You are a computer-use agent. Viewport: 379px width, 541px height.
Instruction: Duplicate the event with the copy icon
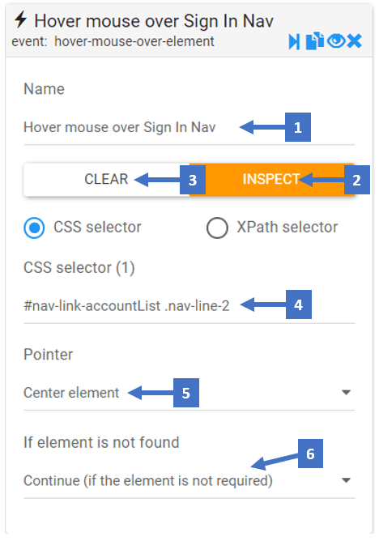tap(314, 41)
